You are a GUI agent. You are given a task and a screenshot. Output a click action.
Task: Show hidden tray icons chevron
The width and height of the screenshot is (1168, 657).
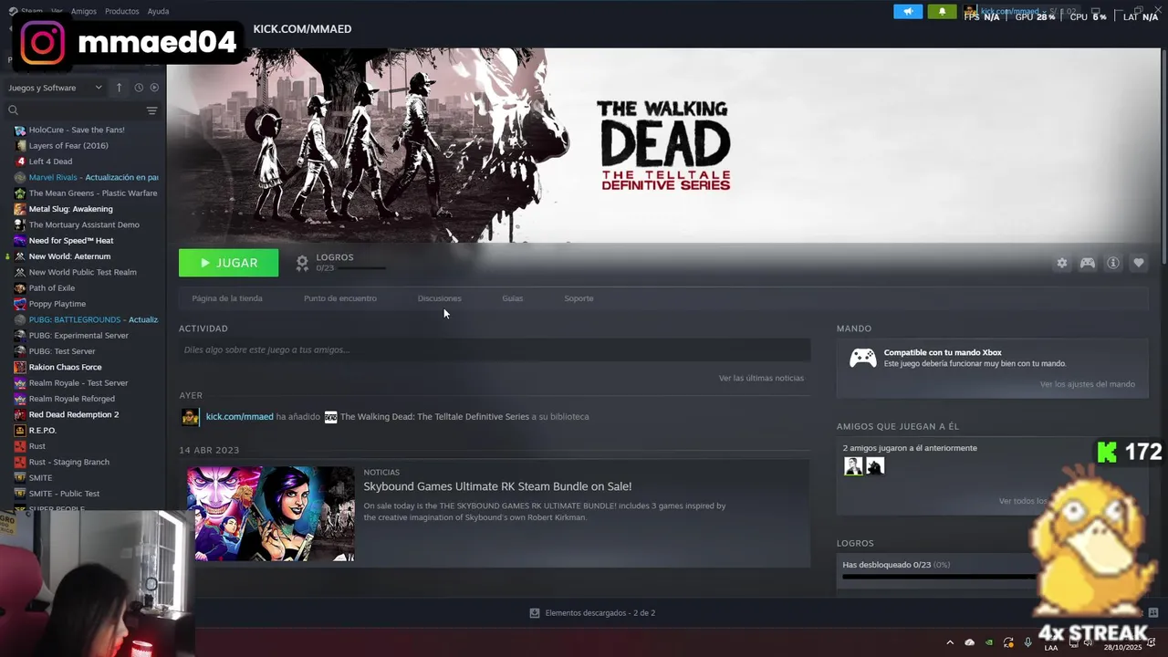coord(950,642)
